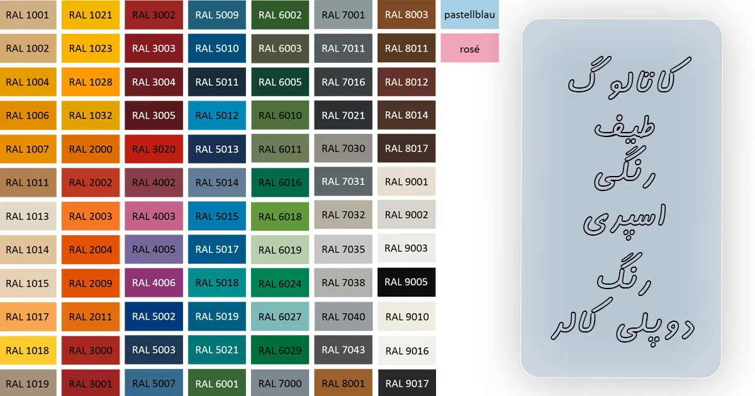This screenshot has width=755, height=396.
Task: Pick the RAL 4005 lilac swatch
Action: (x=154, y=250)
